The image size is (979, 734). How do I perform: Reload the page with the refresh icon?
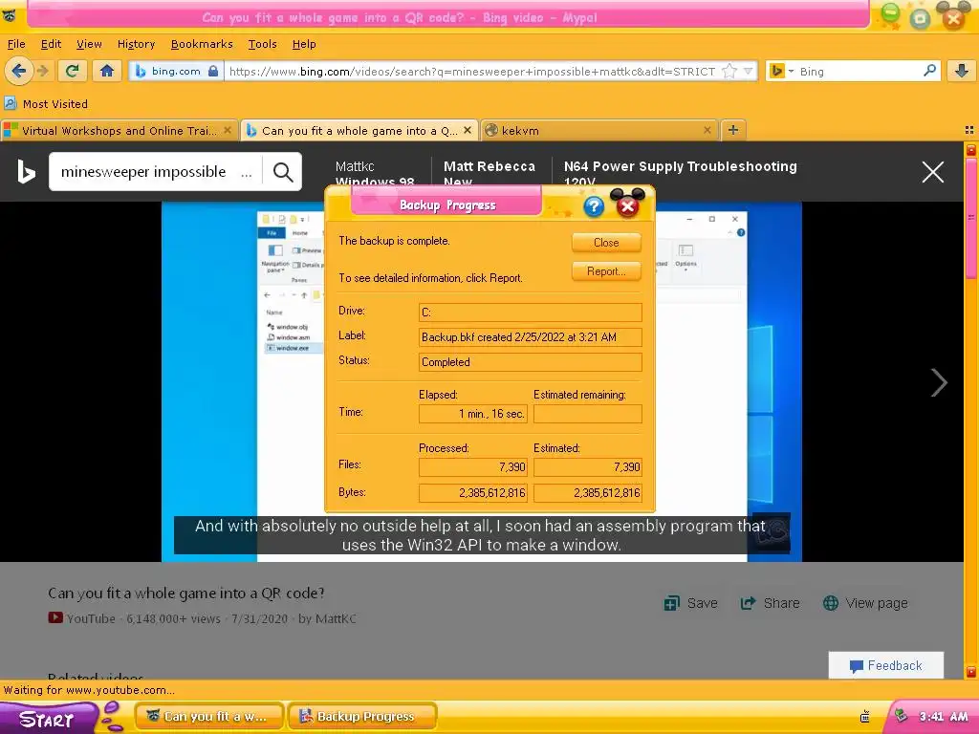72,71
